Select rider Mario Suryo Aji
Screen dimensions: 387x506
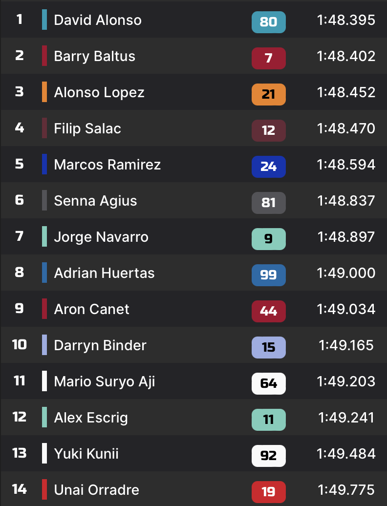pos(105,381)
